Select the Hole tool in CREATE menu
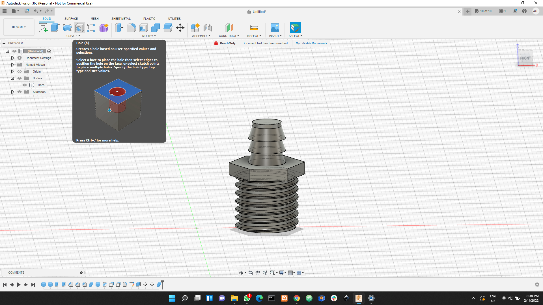This screenshot has width=543, height=305. pos(79,27)
